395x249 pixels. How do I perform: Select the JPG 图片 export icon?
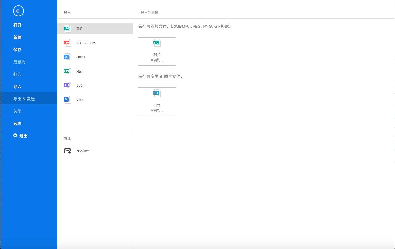pyautogui.click(x=67, y=29)
